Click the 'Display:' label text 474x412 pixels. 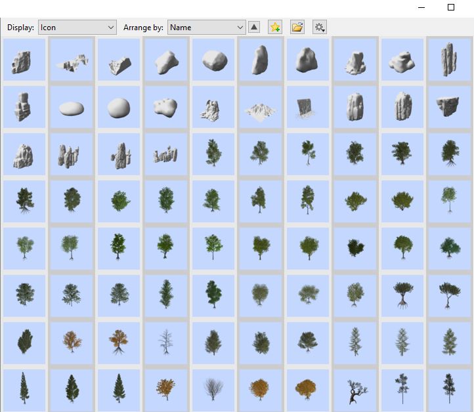tap(20, 28)
